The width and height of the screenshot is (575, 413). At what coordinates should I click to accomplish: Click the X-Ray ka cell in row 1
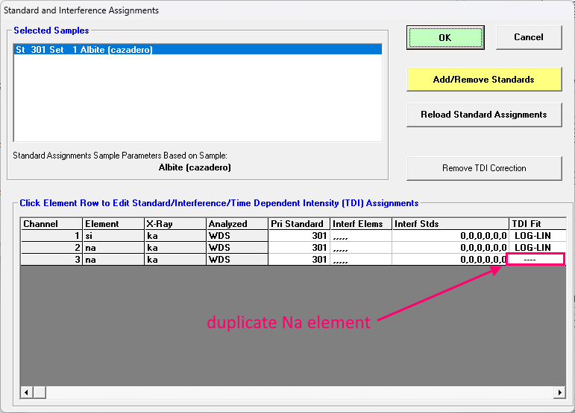point(174,236)
